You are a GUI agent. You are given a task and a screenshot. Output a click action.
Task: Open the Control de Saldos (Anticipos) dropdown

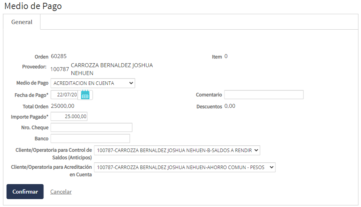tap(177, 151)
